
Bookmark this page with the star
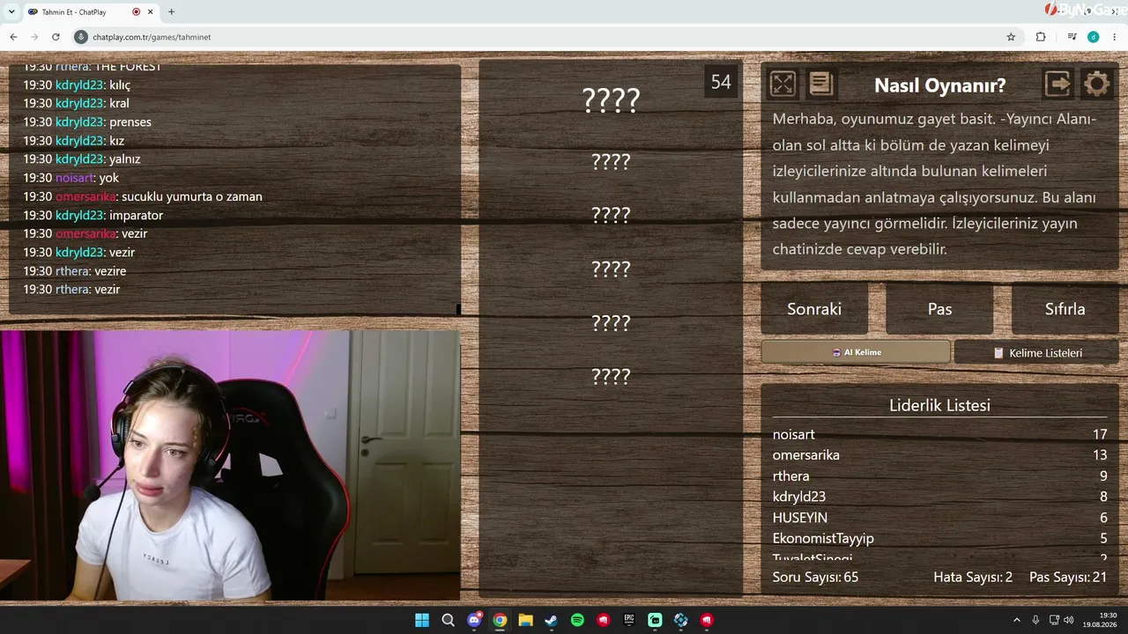[x=1011, y=37]
